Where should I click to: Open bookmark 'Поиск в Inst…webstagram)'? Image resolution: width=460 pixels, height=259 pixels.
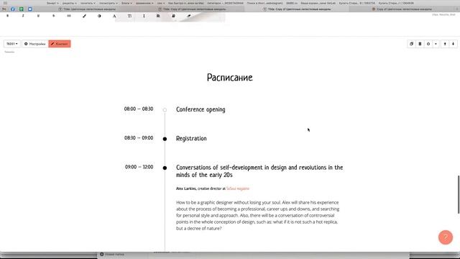[x=264, y=3]
